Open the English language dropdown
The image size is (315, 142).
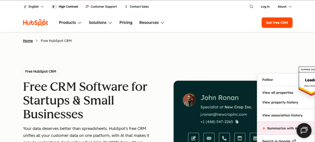(x=34, y=7)
